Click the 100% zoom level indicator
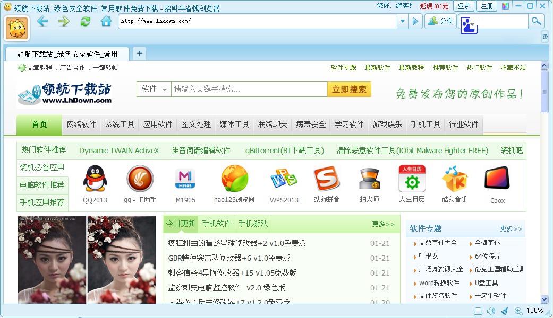Viewport: 553px width, 318px height. [x=534, y=311]
